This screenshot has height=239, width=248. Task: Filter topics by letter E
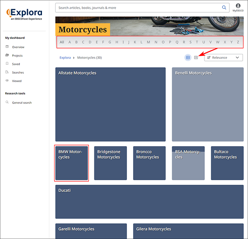pyautogui.click(x=97, y=42)
